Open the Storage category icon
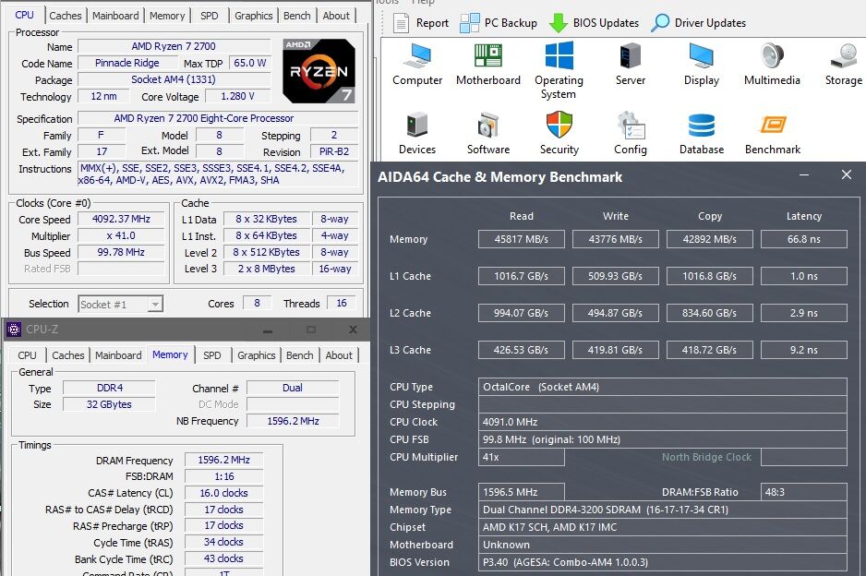 [x=843, y=64]
